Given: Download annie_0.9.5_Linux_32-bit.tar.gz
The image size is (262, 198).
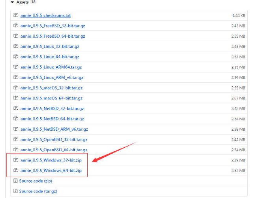Looking at the screenshot, I should point(50,46).
